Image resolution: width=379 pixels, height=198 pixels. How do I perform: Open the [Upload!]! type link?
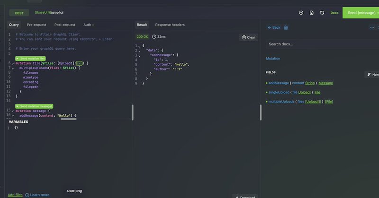click(313, 102)
